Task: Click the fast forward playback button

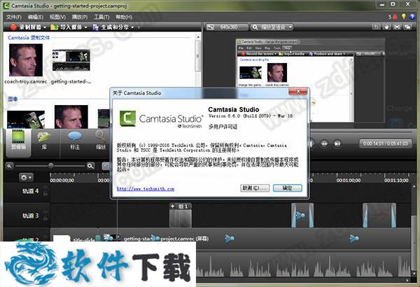Action: [324, 143]
